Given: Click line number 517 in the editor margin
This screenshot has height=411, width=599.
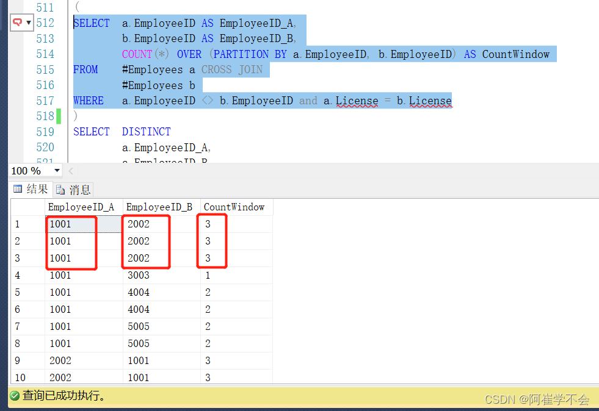Looking at the screenshot, I should pos(46,100).
